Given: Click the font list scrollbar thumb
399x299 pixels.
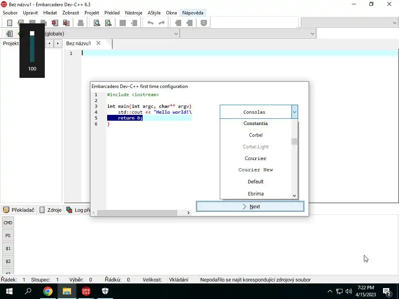Looking at the screenshot, I should pos(295,142).
